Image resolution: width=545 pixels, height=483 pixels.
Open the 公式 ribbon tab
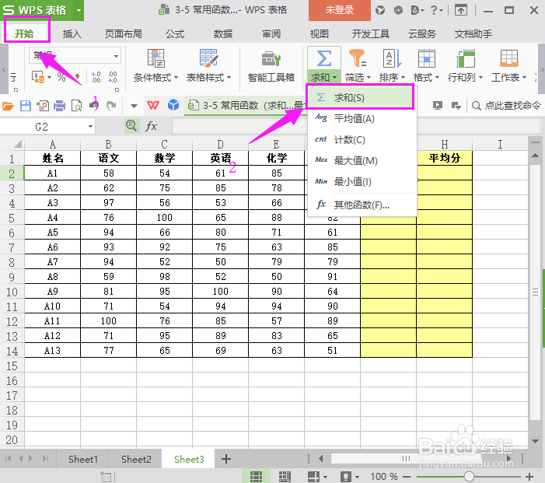click(x=175, y=33)
